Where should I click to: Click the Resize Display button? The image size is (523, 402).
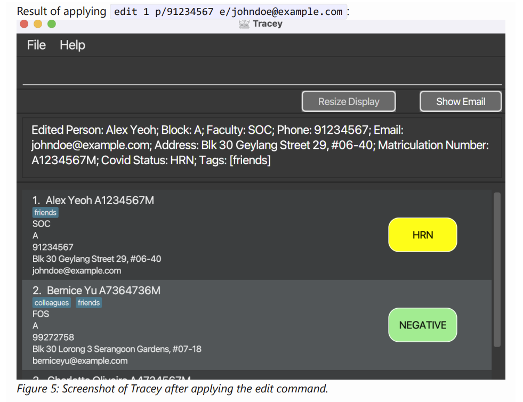click(349, 101)
